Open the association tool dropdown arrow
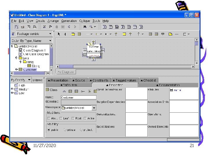Image resolution: width=208 pixels, height=156 pixels. point(92,34)
